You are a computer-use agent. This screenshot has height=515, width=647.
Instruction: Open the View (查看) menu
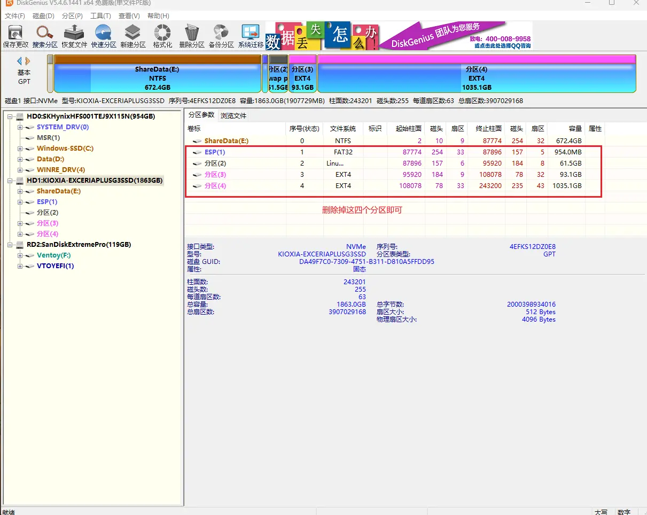click(x=129, y=16)
